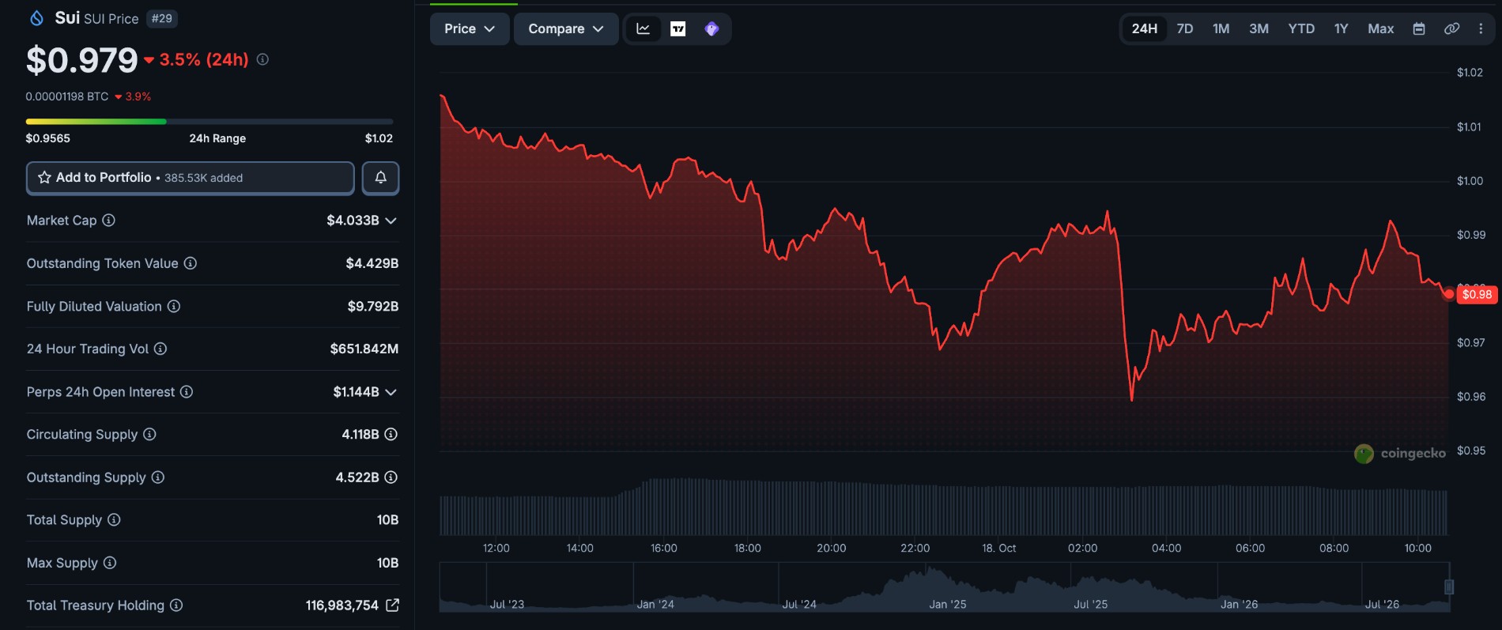
Task: Copy chart link icon
Action: tap(1451, 28)
